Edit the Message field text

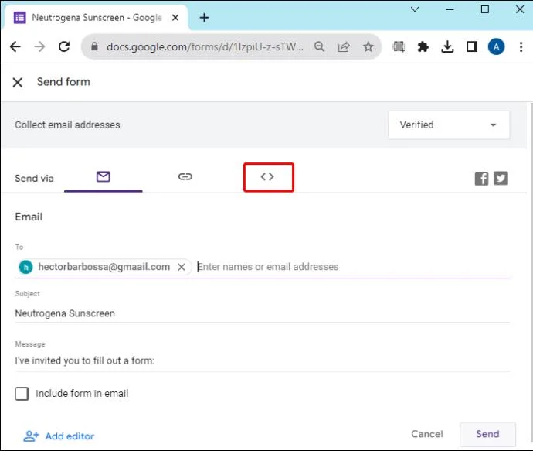[263, 360]
